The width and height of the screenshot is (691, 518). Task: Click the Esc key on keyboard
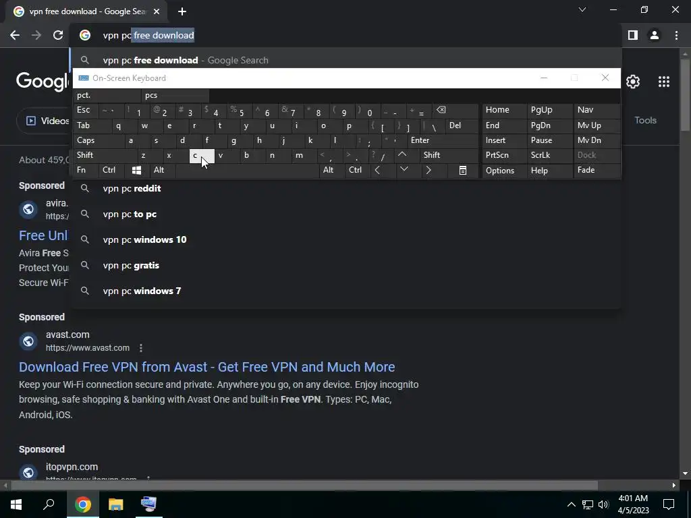86,110
